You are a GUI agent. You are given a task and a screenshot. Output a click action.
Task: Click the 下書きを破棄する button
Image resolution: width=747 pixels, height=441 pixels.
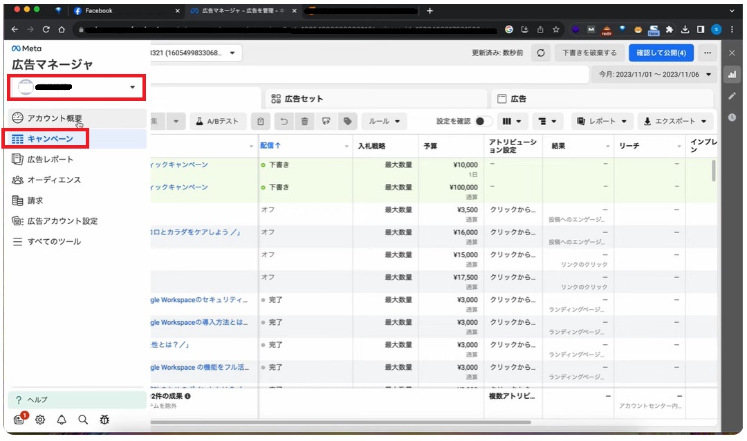589,53
